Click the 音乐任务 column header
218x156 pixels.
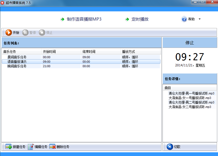tap(22, 52)
